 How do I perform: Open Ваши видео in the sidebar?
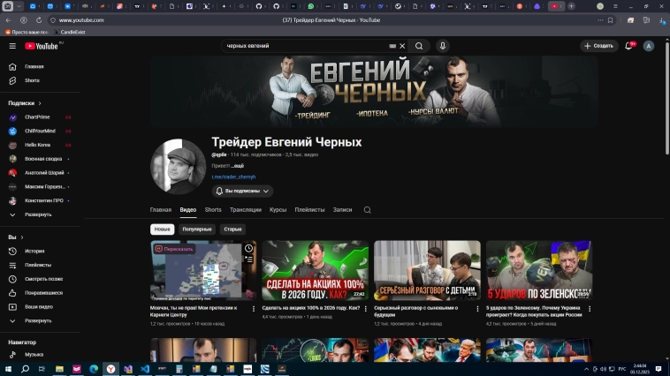tap(40, 307)
